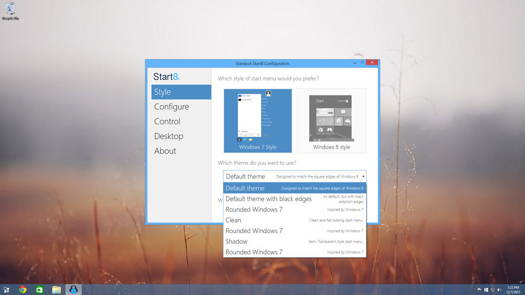This screenshot has width=525, height=295.
Task: Click the taskbar clock showing 1:22 PM
Action: click(513, 290)
